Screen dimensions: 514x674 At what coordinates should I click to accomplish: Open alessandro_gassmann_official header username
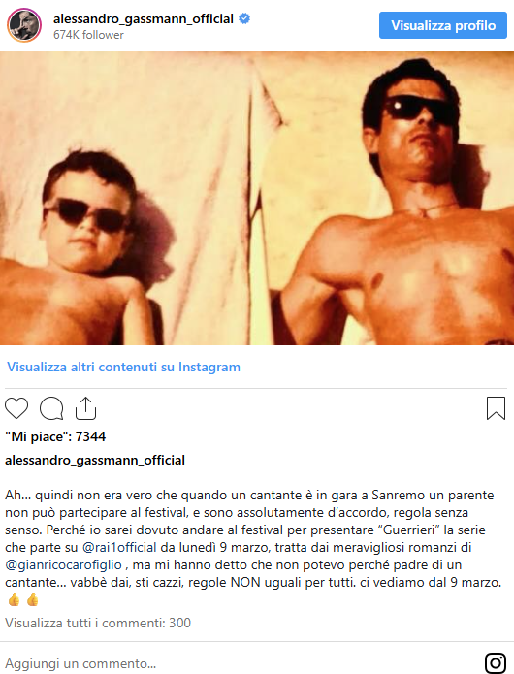pyautogui.click(x=144, y=19)
